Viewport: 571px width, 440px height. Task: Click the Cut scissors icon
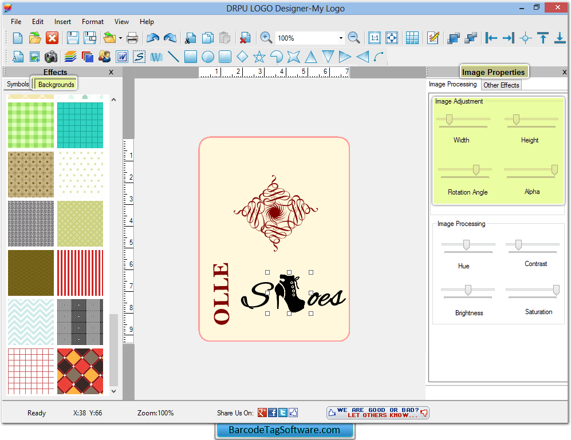pos(190,38)
